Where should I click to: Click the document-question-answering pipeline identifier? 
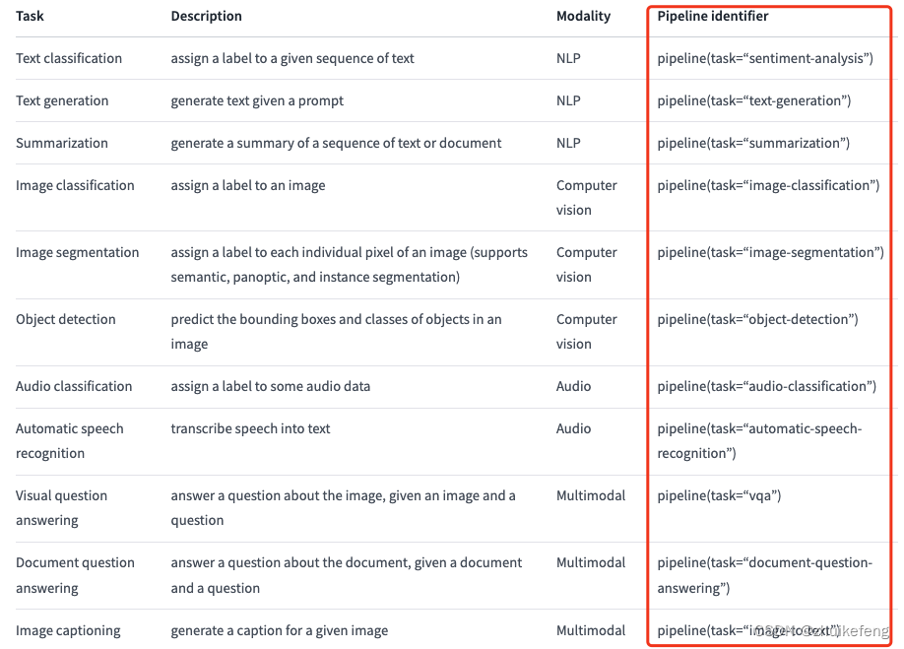coord(764,574)
